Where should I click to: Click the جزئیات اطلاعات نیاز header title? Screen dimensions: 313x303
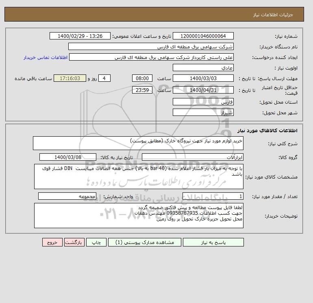[x=273, y=15]
